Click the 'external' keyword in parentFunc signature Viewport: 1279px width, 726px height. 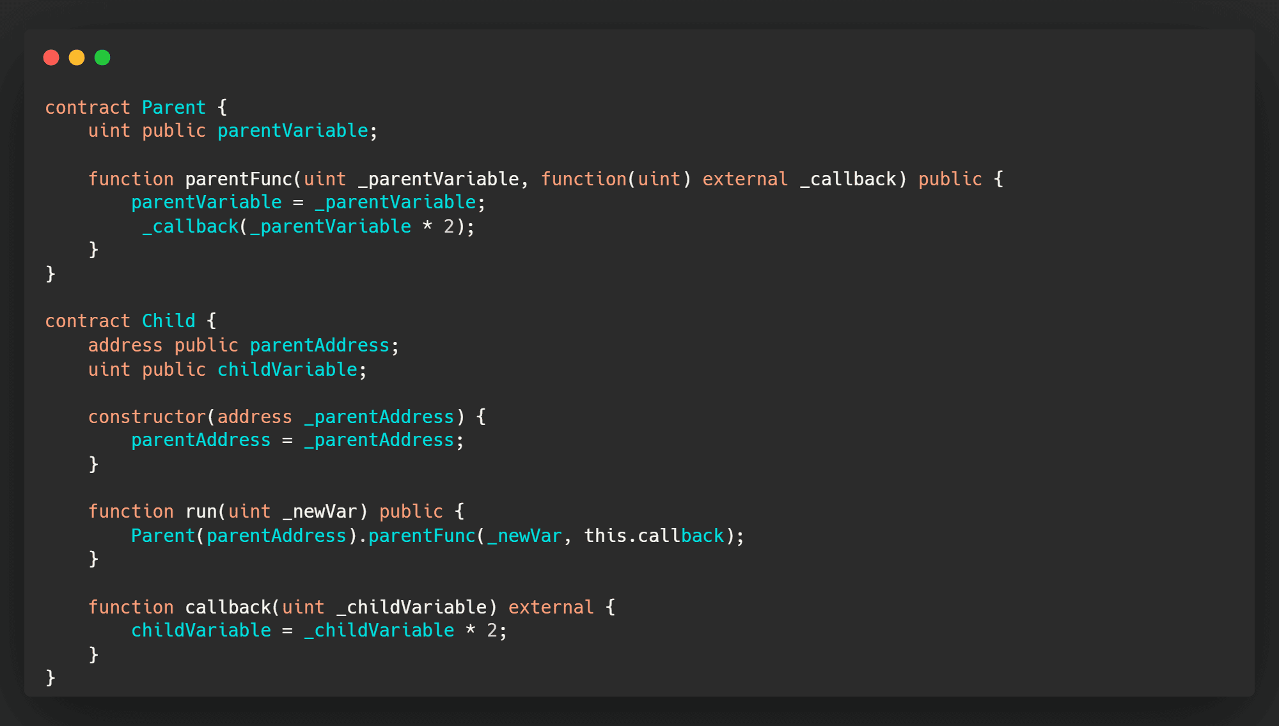[x=744, y=180]
